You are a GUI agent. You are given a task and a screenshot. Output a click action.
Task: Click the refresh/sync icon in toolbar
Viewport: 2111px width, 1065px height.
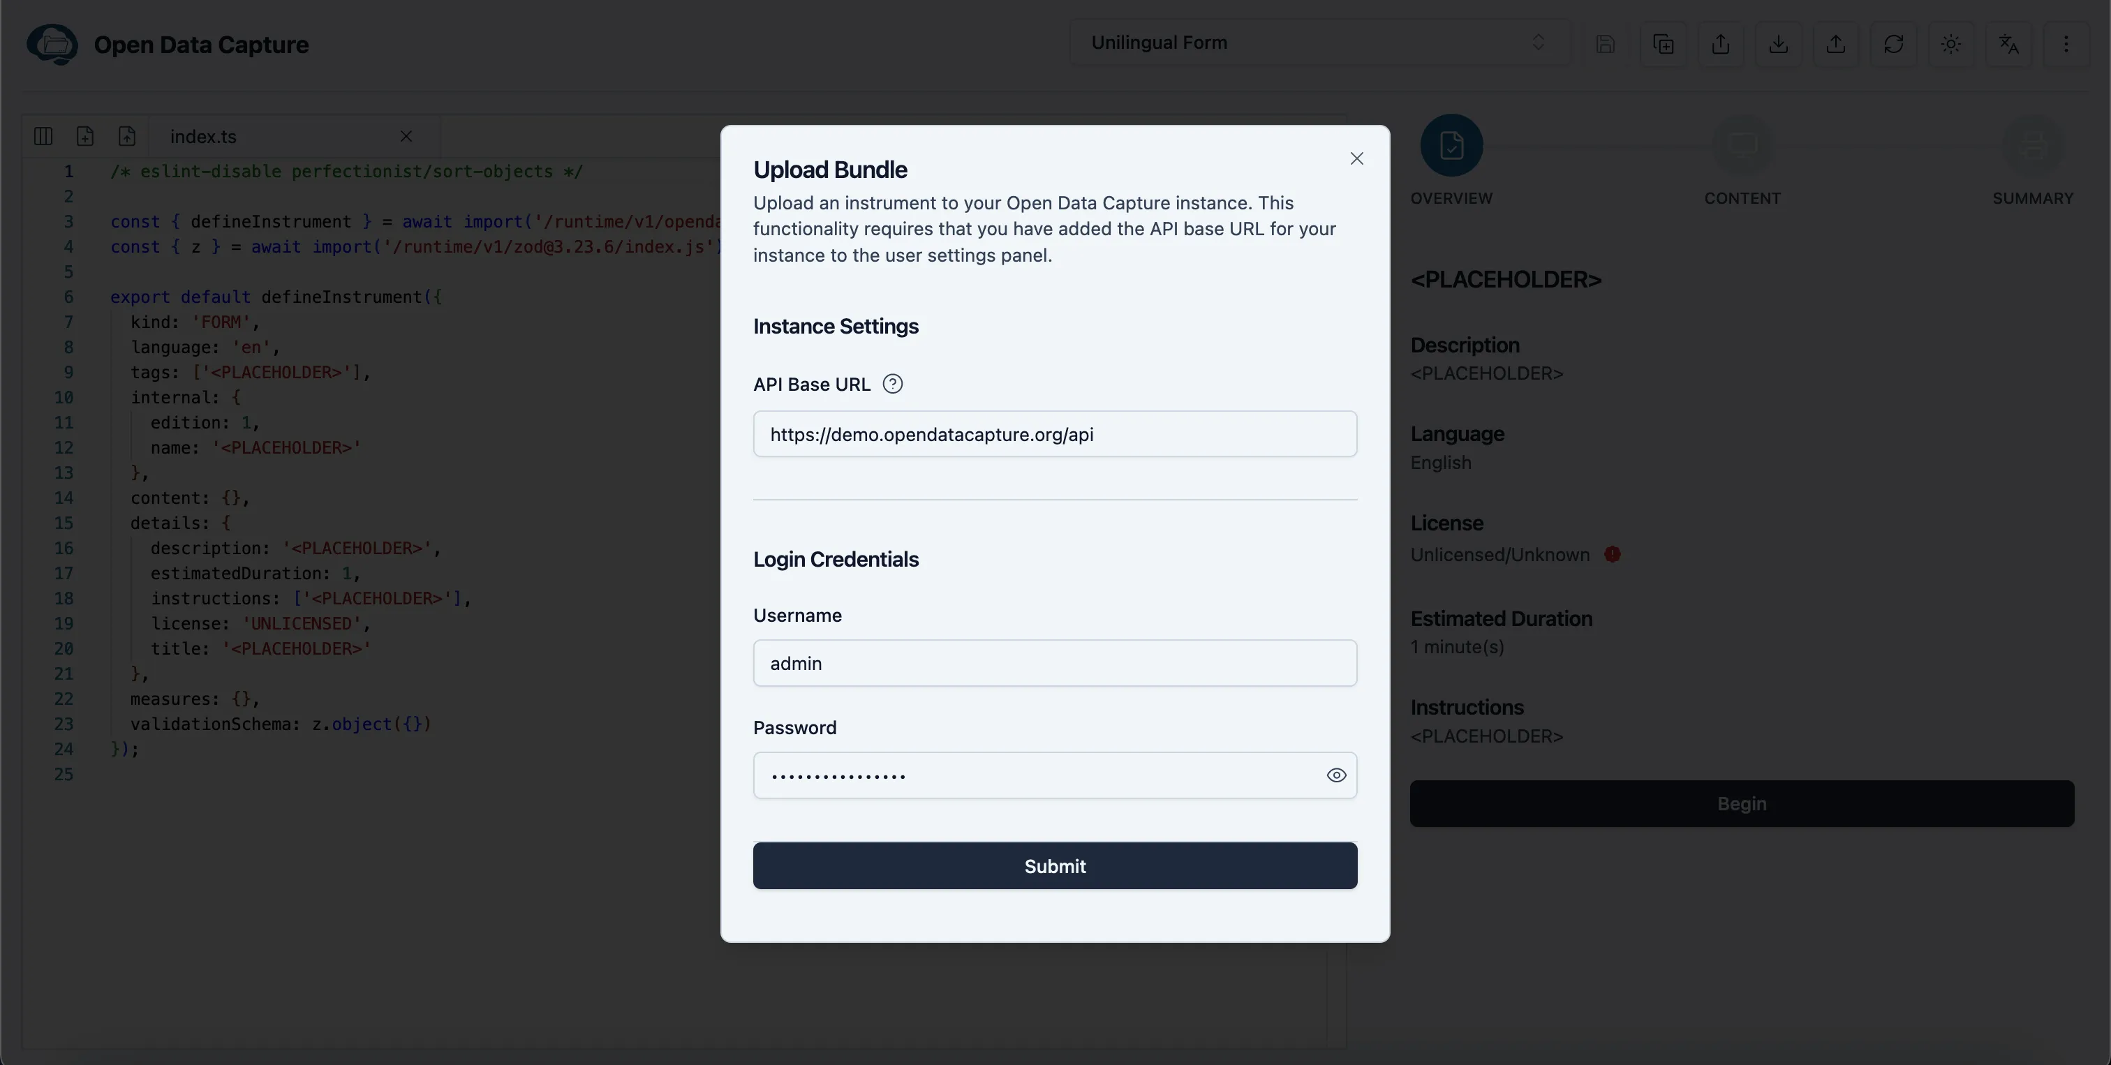[1894, 43]
